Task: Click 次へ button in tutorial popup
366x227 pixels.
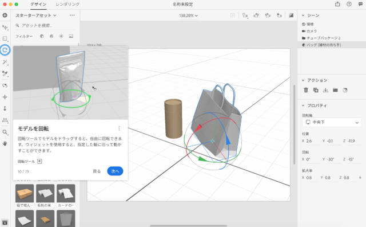Action: click(x=115, y=171)
